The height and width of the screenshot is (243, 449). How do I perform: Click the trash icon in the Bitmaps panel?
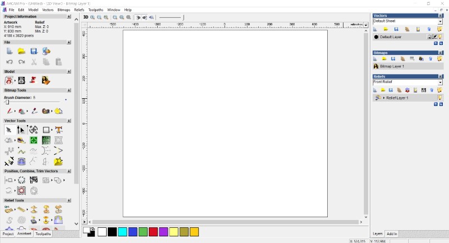pyautogui.click(x=430, y=59)
